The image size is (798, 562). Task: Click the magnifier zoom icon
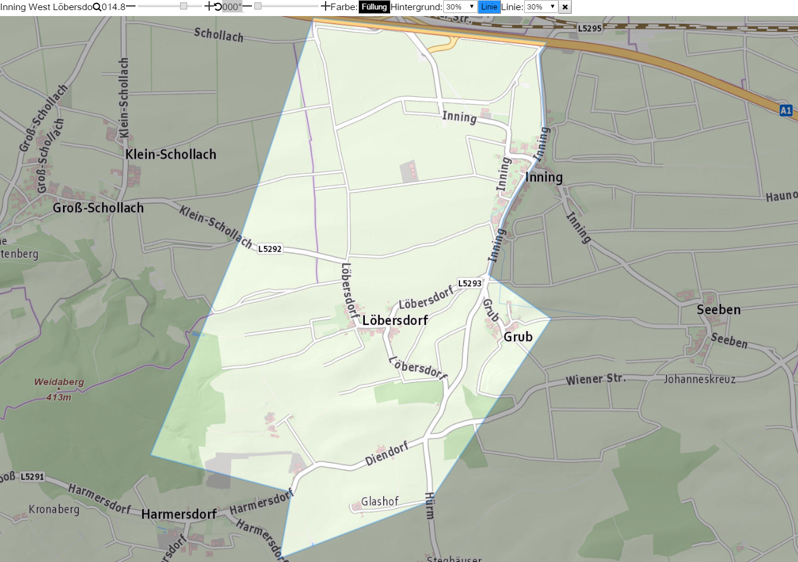pos(97,7)
